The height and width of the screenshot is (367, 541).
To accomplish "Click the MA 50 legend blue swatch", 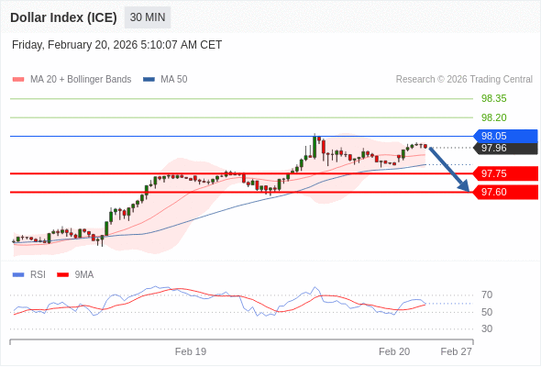I will click(149, 80).
